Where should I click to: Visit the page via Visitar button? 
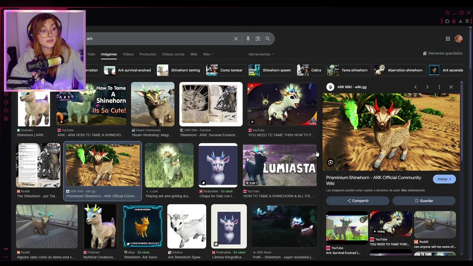point(444,179)
